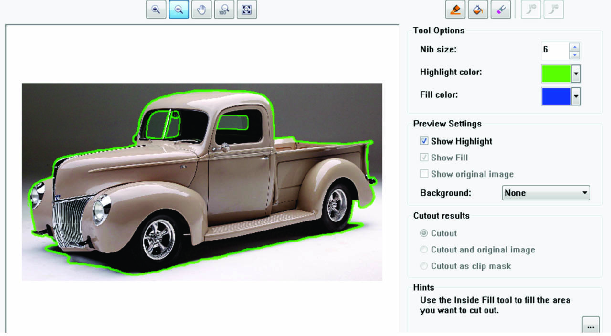Click the Zoom to 100% icon
The image size is (611, 336).
pyautogui.click(x=224, y=10)
